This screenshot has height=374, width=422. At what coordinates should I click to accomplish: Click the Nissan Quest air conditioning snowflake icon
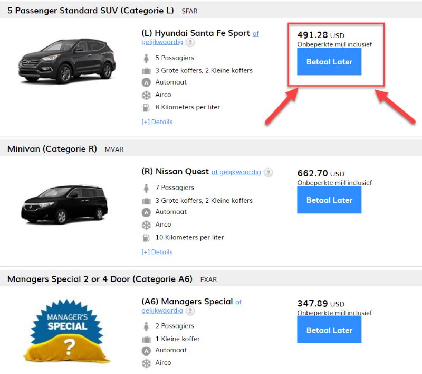[x=146, y=225]
